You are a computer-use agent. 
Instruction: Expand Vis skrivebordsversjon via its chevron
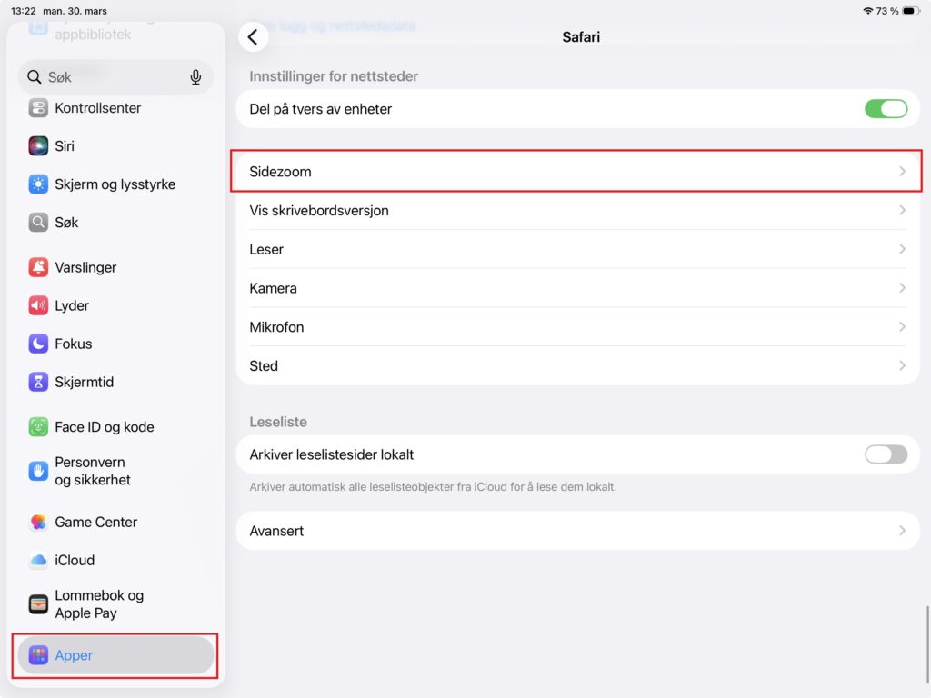coord(902,210)
